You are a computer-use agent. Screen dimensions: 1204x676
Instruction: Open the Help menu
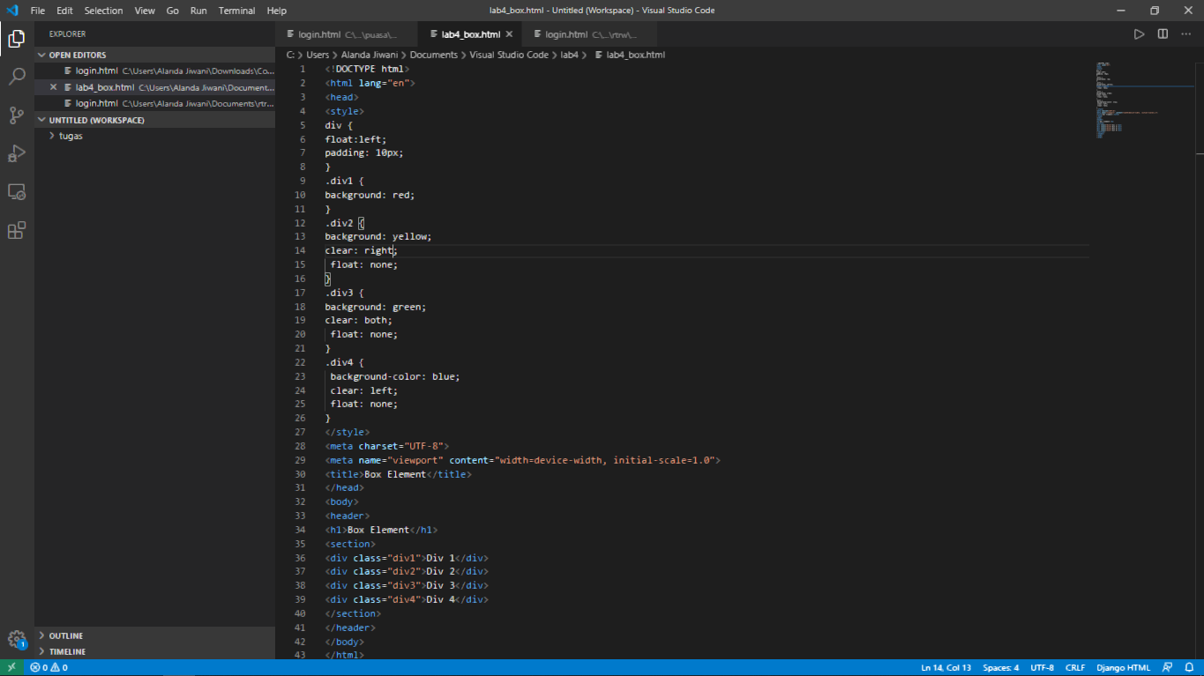click(277, 11)
